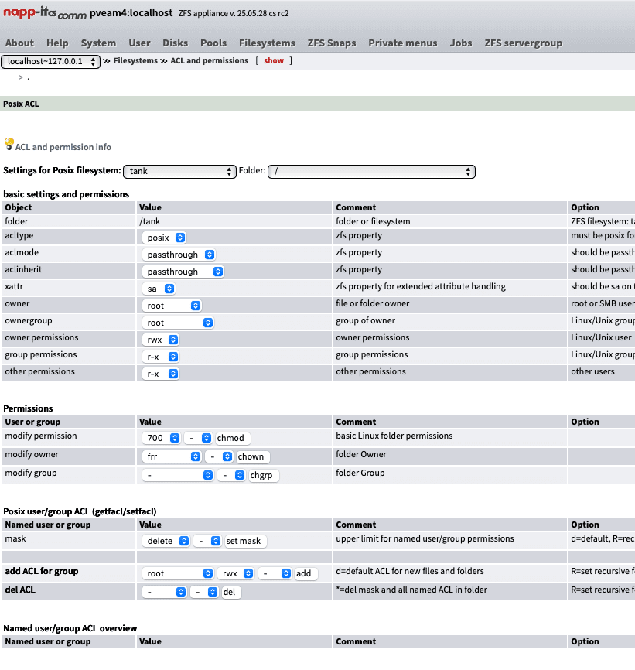Change the acltype posix dropdown
This screenshot has width=635, height=670.
(x=164, y=238)
